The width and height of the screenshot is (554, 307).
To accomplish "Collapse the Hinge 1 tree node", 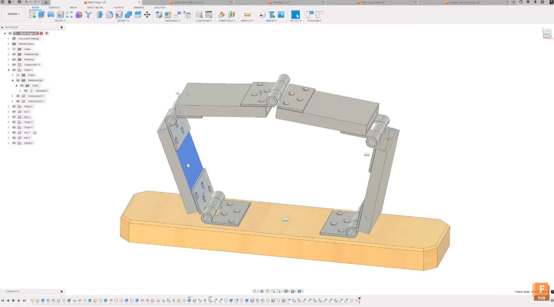I will click(8, 70).
